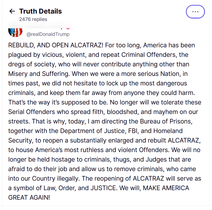Screen dimensions: 212x210
Task: Click the "Truth Details" page heading
Action: pos(40,11)
